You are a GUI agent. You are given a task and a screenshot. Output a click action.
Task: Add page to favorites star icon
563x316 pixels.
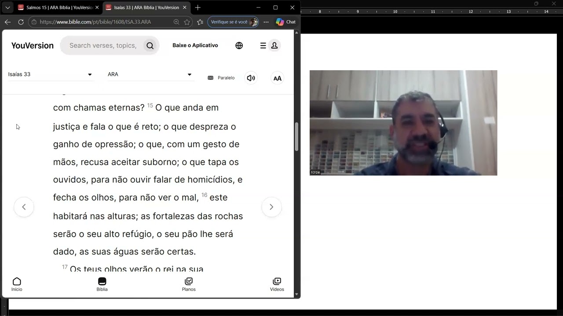tap(187, 22)
